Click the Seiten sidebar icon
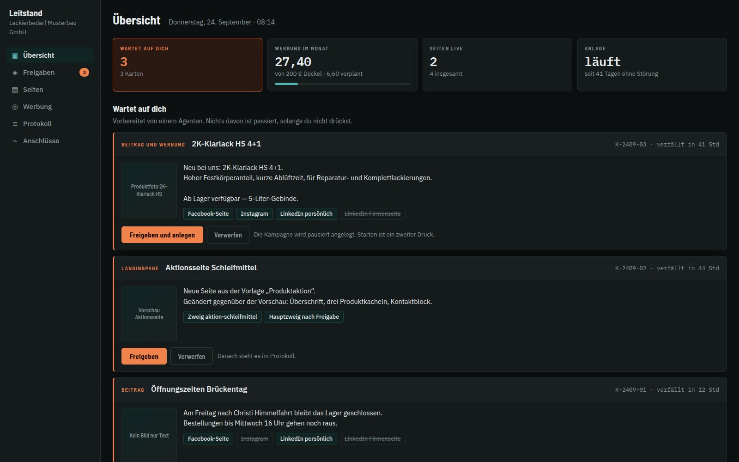 click(x=15, y=90)
